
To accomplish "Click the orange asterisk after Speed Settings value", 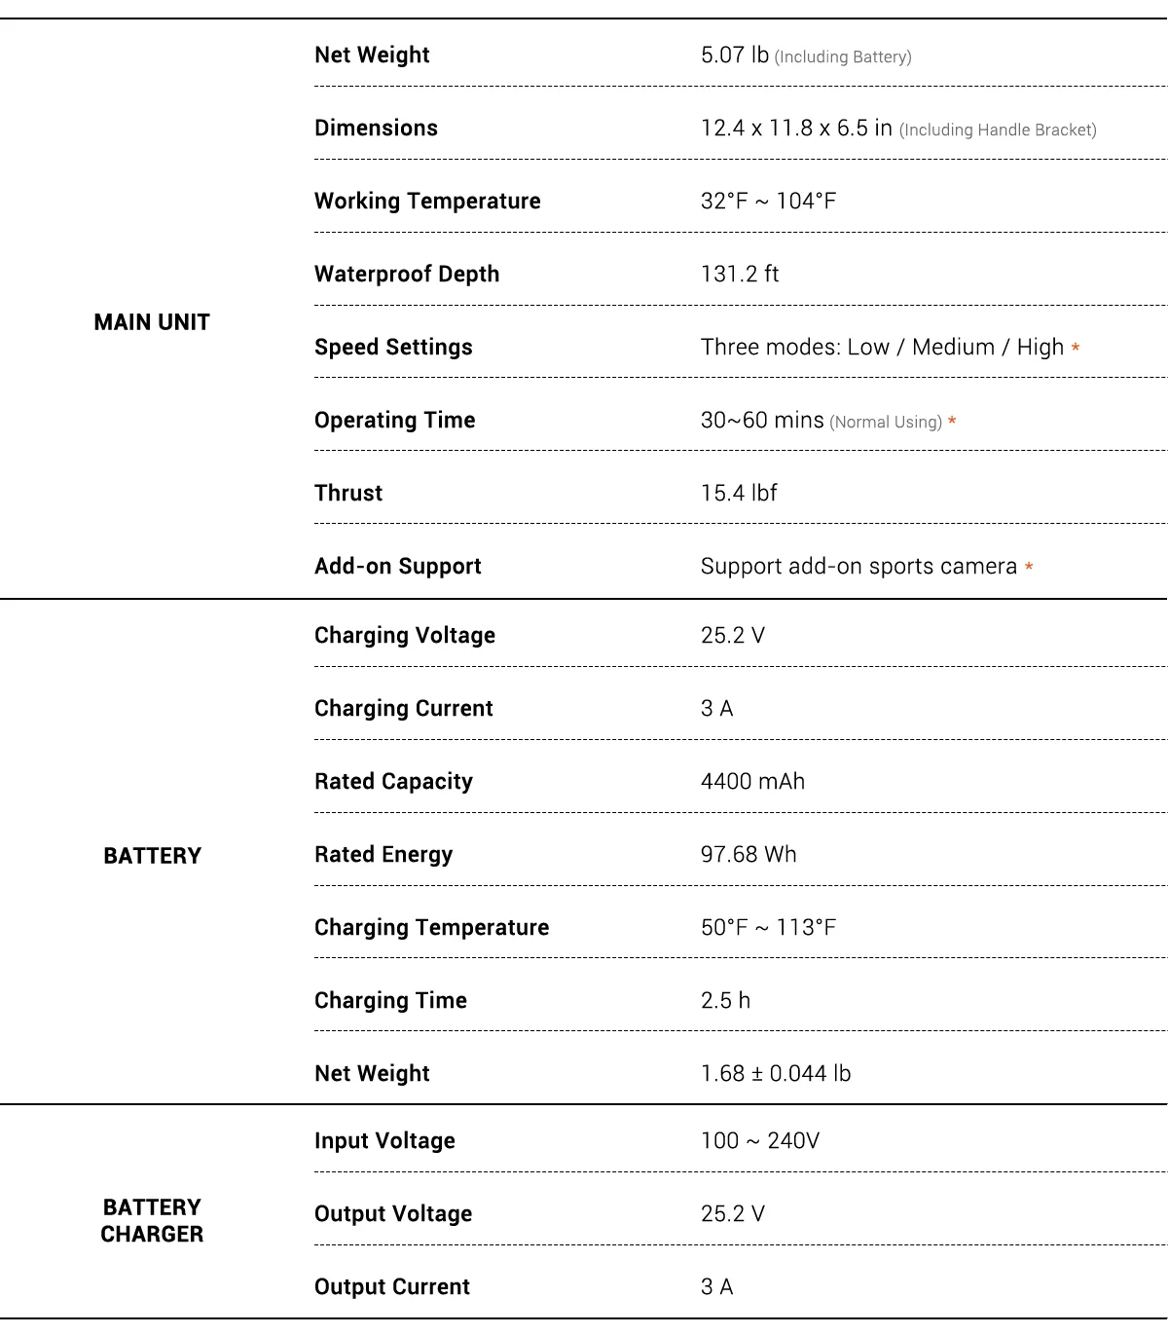I will click(1076, 348).
